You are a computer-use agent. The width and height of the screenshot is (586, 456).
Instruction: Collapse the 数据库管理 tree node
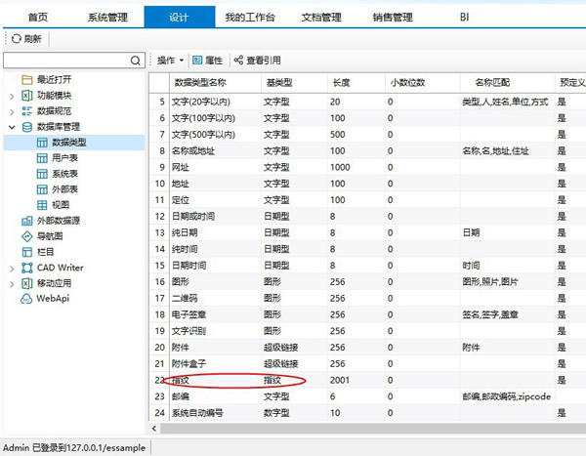(12, 127)
